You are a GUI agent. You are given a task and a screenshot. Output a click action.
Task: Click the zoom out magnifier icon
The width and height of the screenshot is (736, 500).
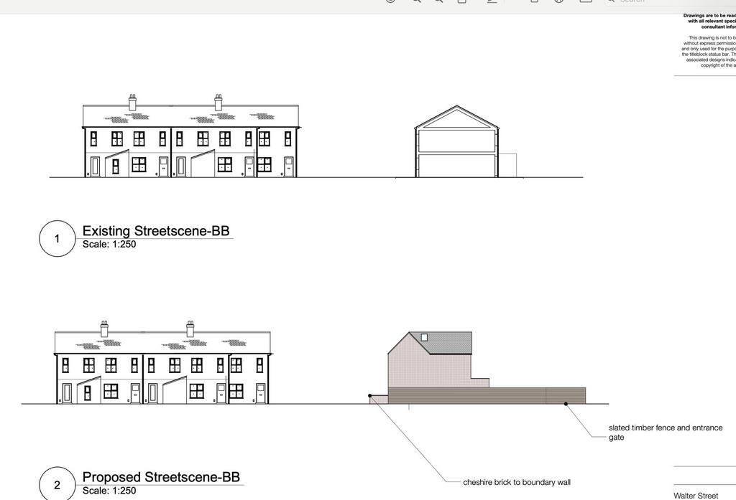(x=415, y=1)
